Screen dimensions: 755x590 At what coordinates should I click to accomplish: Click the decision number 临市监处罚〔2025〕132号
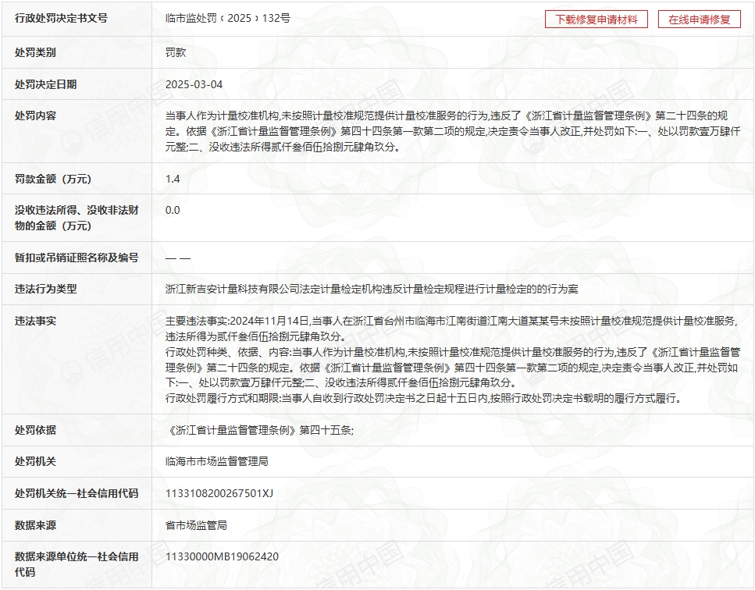[x=228, y=18]
